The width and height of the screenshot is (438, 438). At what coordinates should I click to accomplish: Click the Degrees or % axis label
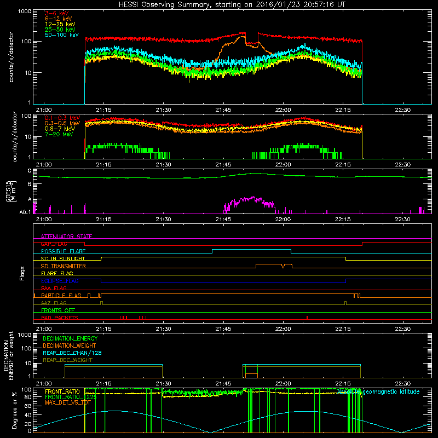tap(15, 411)
